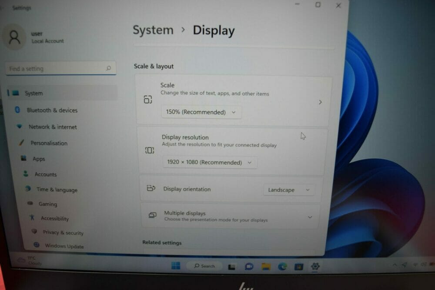Click the user profile avatar
Viewport: 435px width, 290px height.
pos(14,37)
